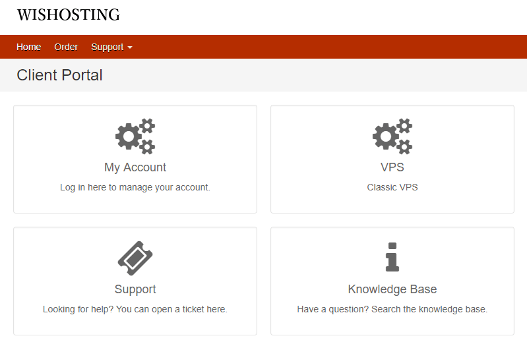
Task: Select the VPS heading link
Action: (392, 167)
